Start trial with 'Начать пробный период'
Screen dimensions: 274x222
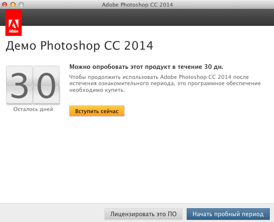(228, 214)
